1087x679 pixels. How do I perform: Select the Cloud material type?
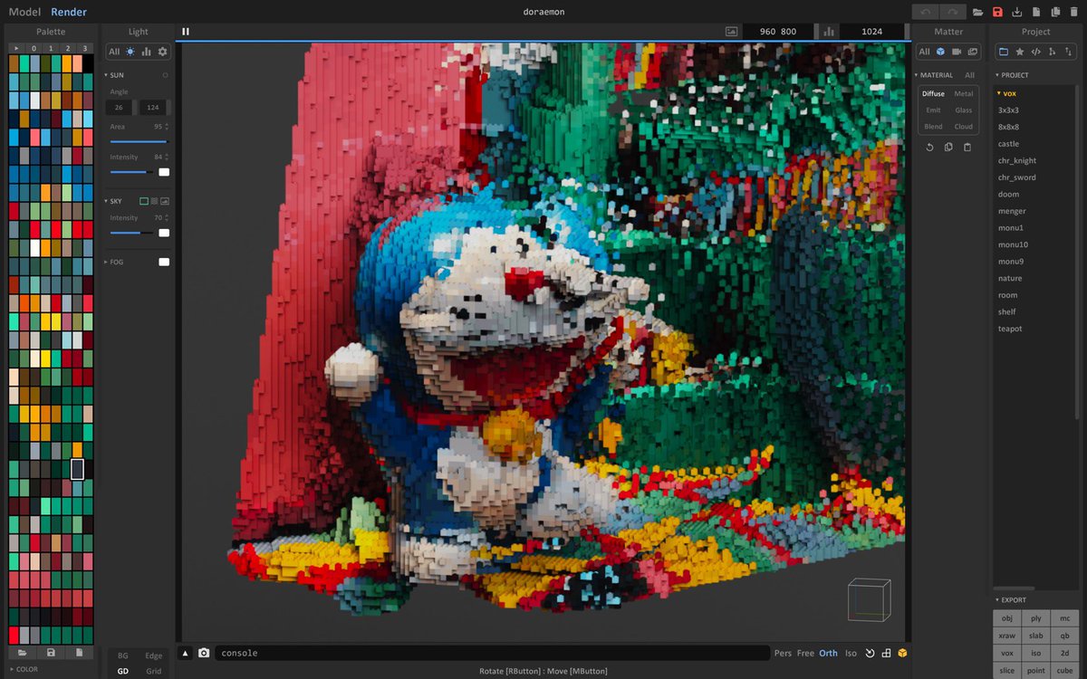coord(964,127)
